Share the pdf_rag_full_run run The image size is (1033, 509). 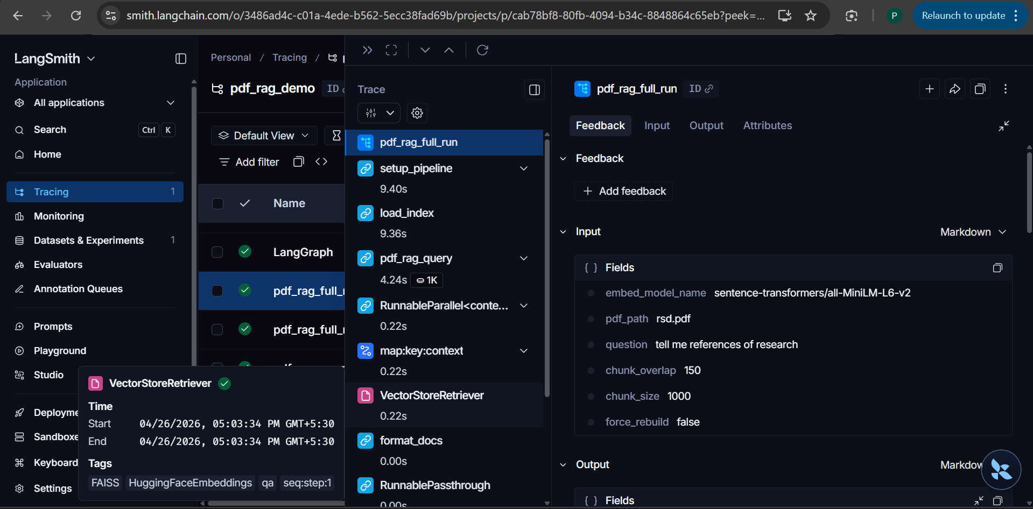point(955,89)
